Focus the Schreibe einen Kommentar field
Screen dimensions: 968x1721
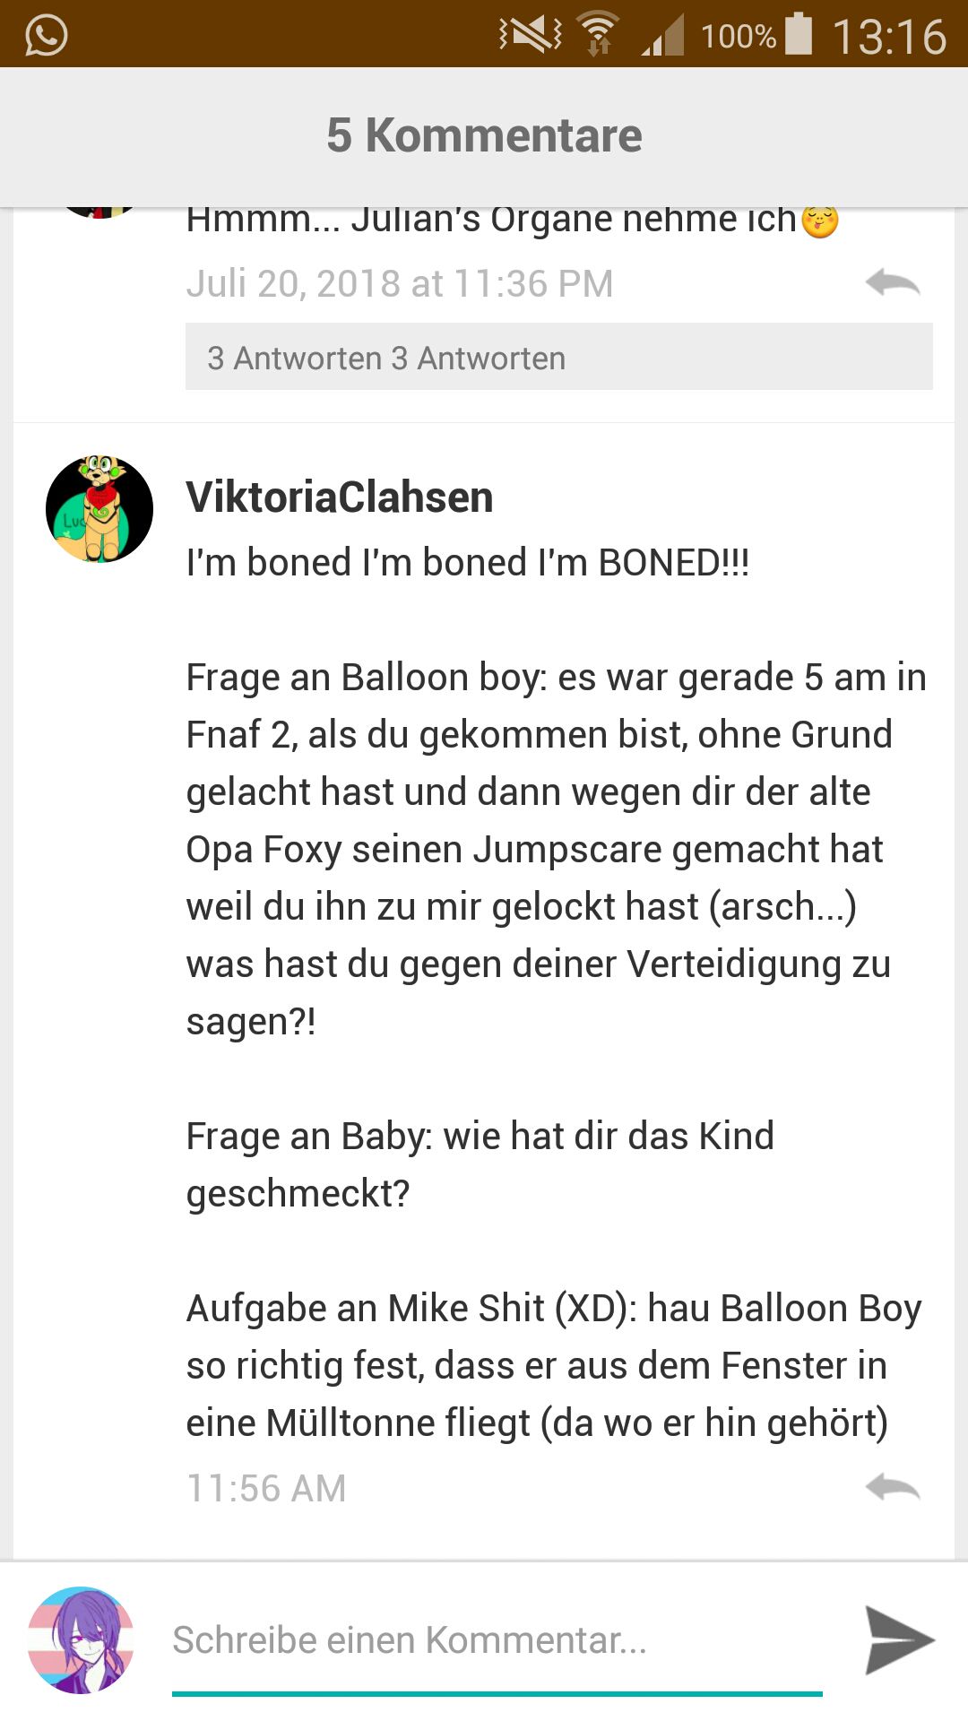497,1640
